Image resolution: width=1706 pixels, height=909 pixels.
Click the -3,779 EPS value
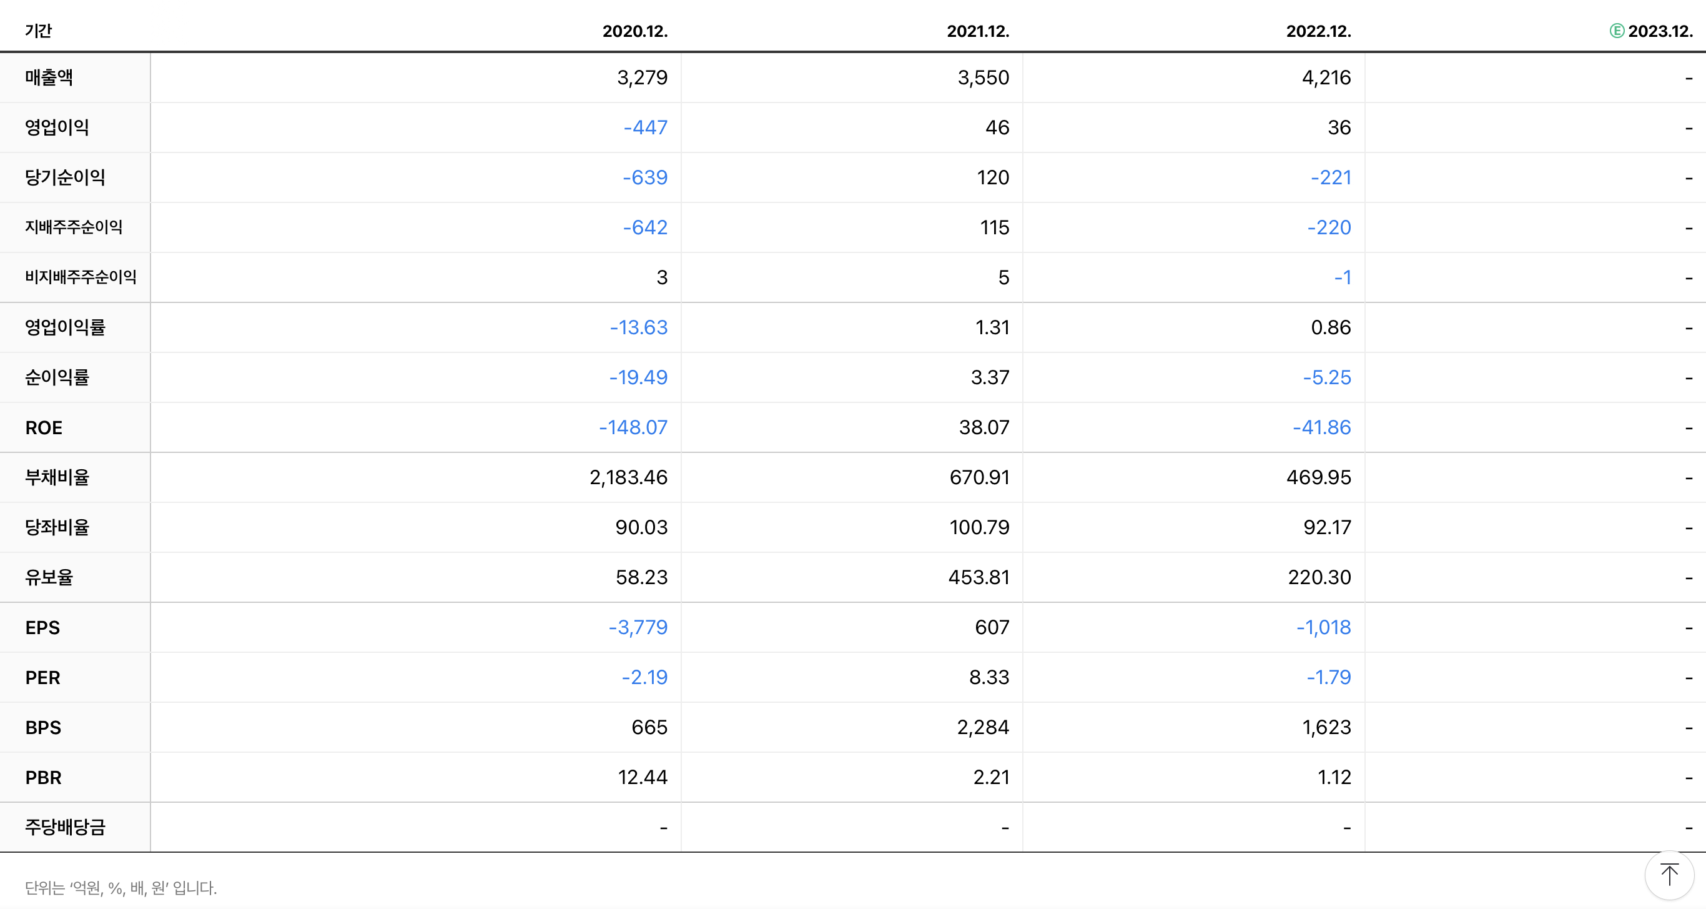tap(638, 627)
